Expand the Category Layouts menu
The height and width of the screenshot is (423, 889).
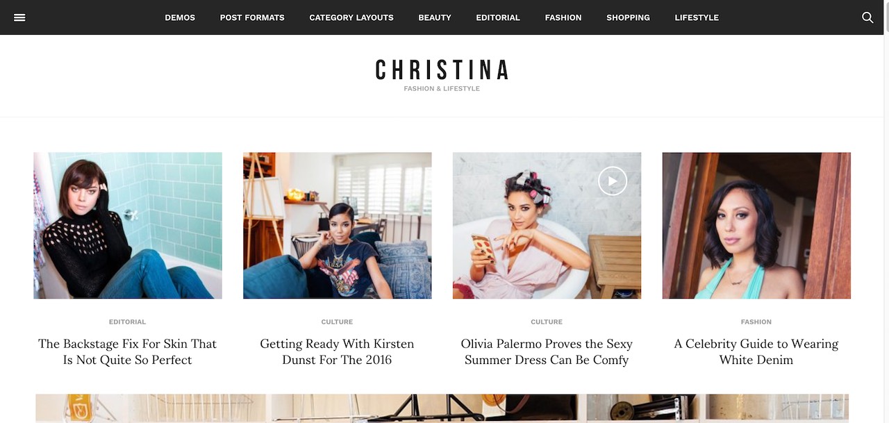351,17
